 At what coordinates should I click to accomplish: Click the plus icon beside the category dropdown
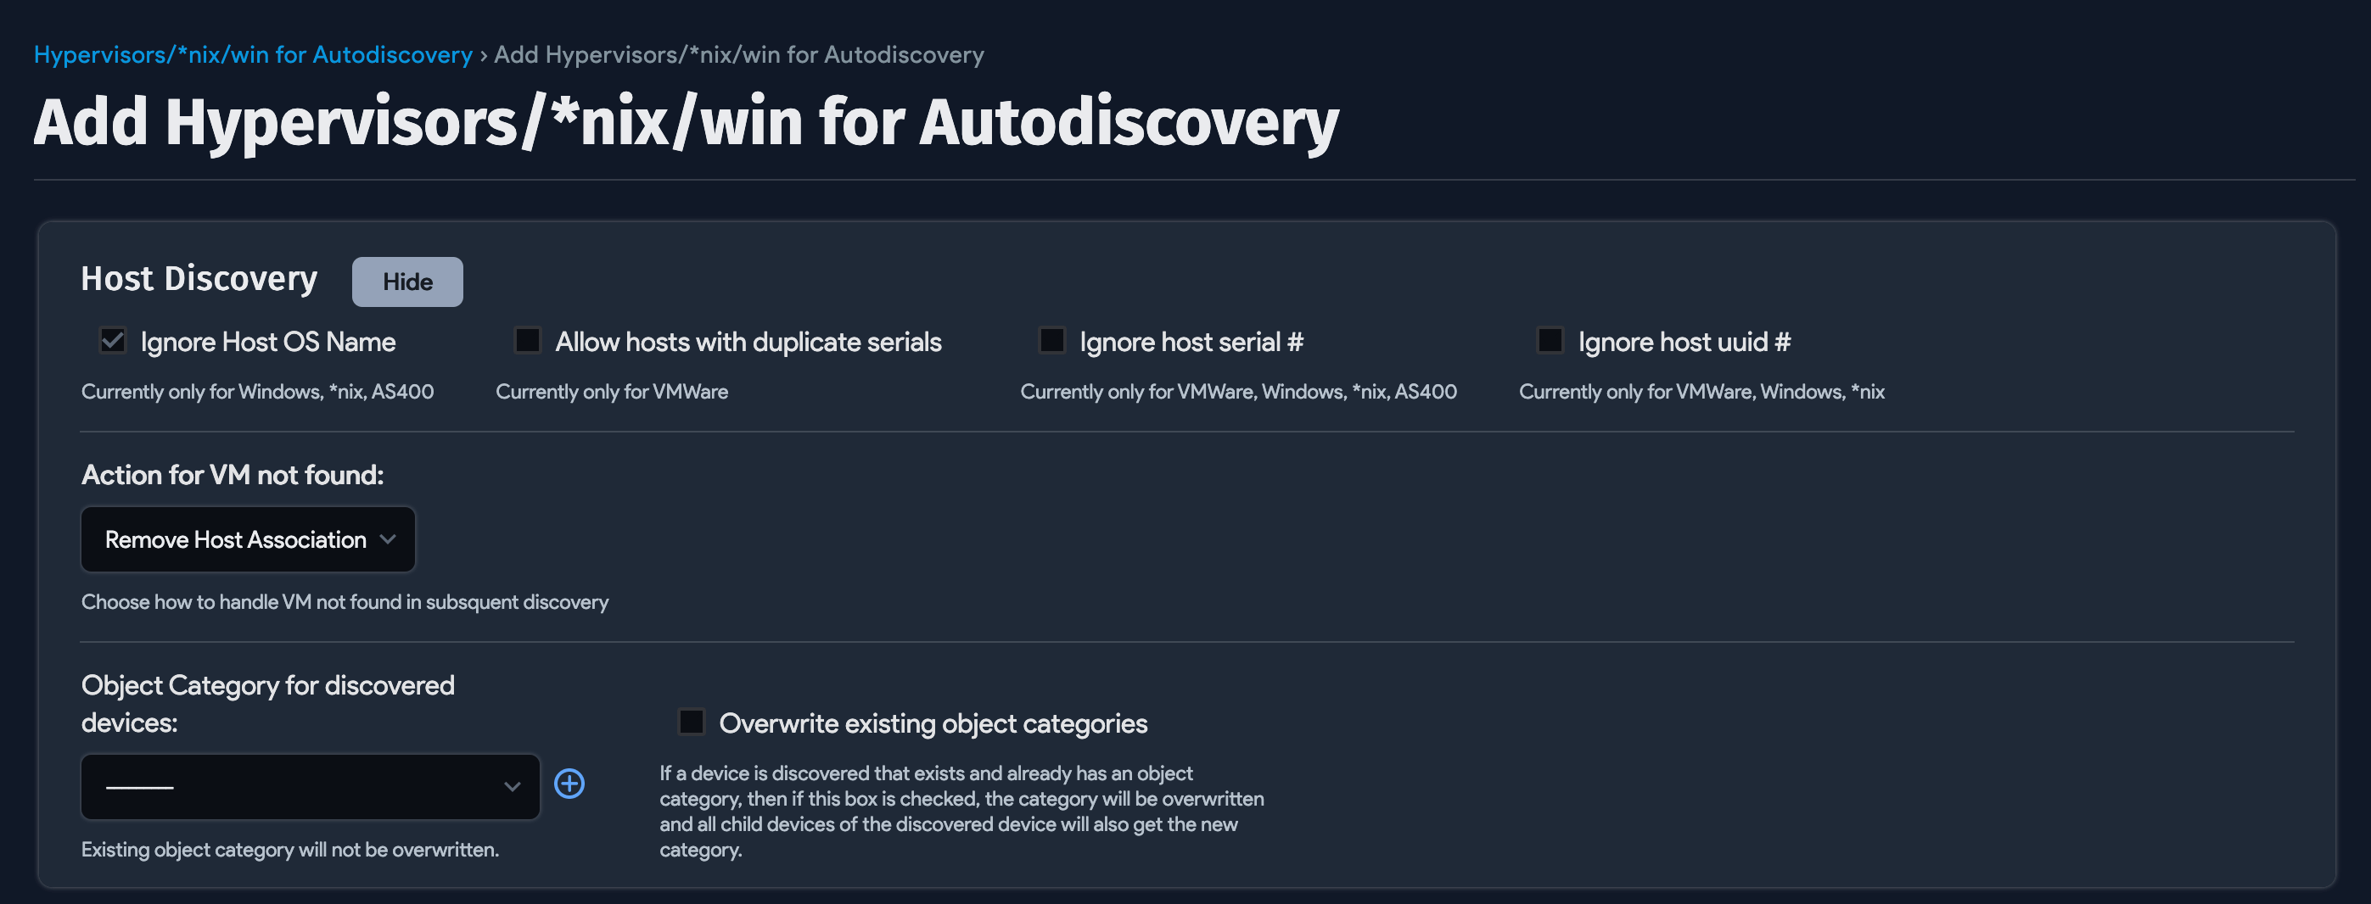point(569,784)
